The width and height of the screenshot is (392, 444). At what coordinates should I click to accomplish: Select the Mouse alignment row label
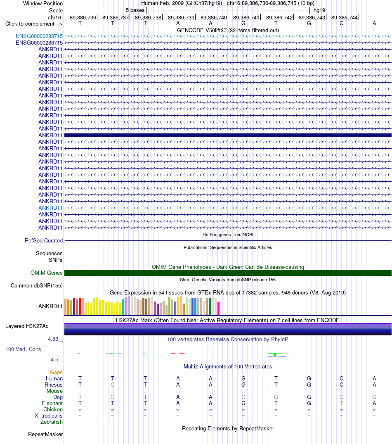[x=54, y=391]
